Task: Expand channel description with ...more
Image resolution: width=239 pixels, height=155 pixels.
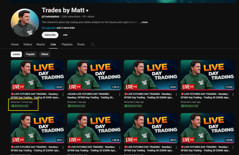Action: [144, 22]
